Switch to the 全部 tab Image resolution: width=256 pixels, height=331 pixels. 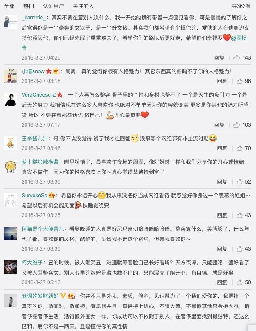pyautogui.click(x=9, y=6)
